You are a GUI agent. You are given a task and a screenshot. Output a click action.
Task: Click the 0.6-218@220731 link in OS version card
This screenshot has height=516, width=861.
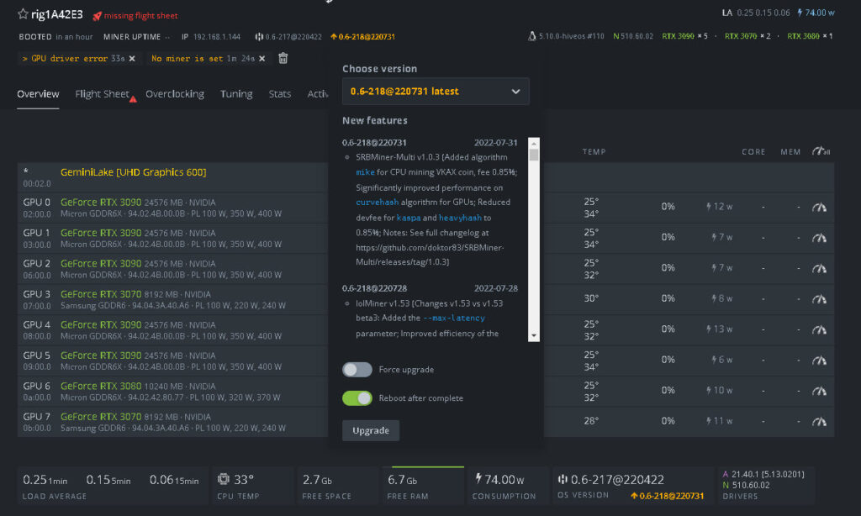click(667, 496)
